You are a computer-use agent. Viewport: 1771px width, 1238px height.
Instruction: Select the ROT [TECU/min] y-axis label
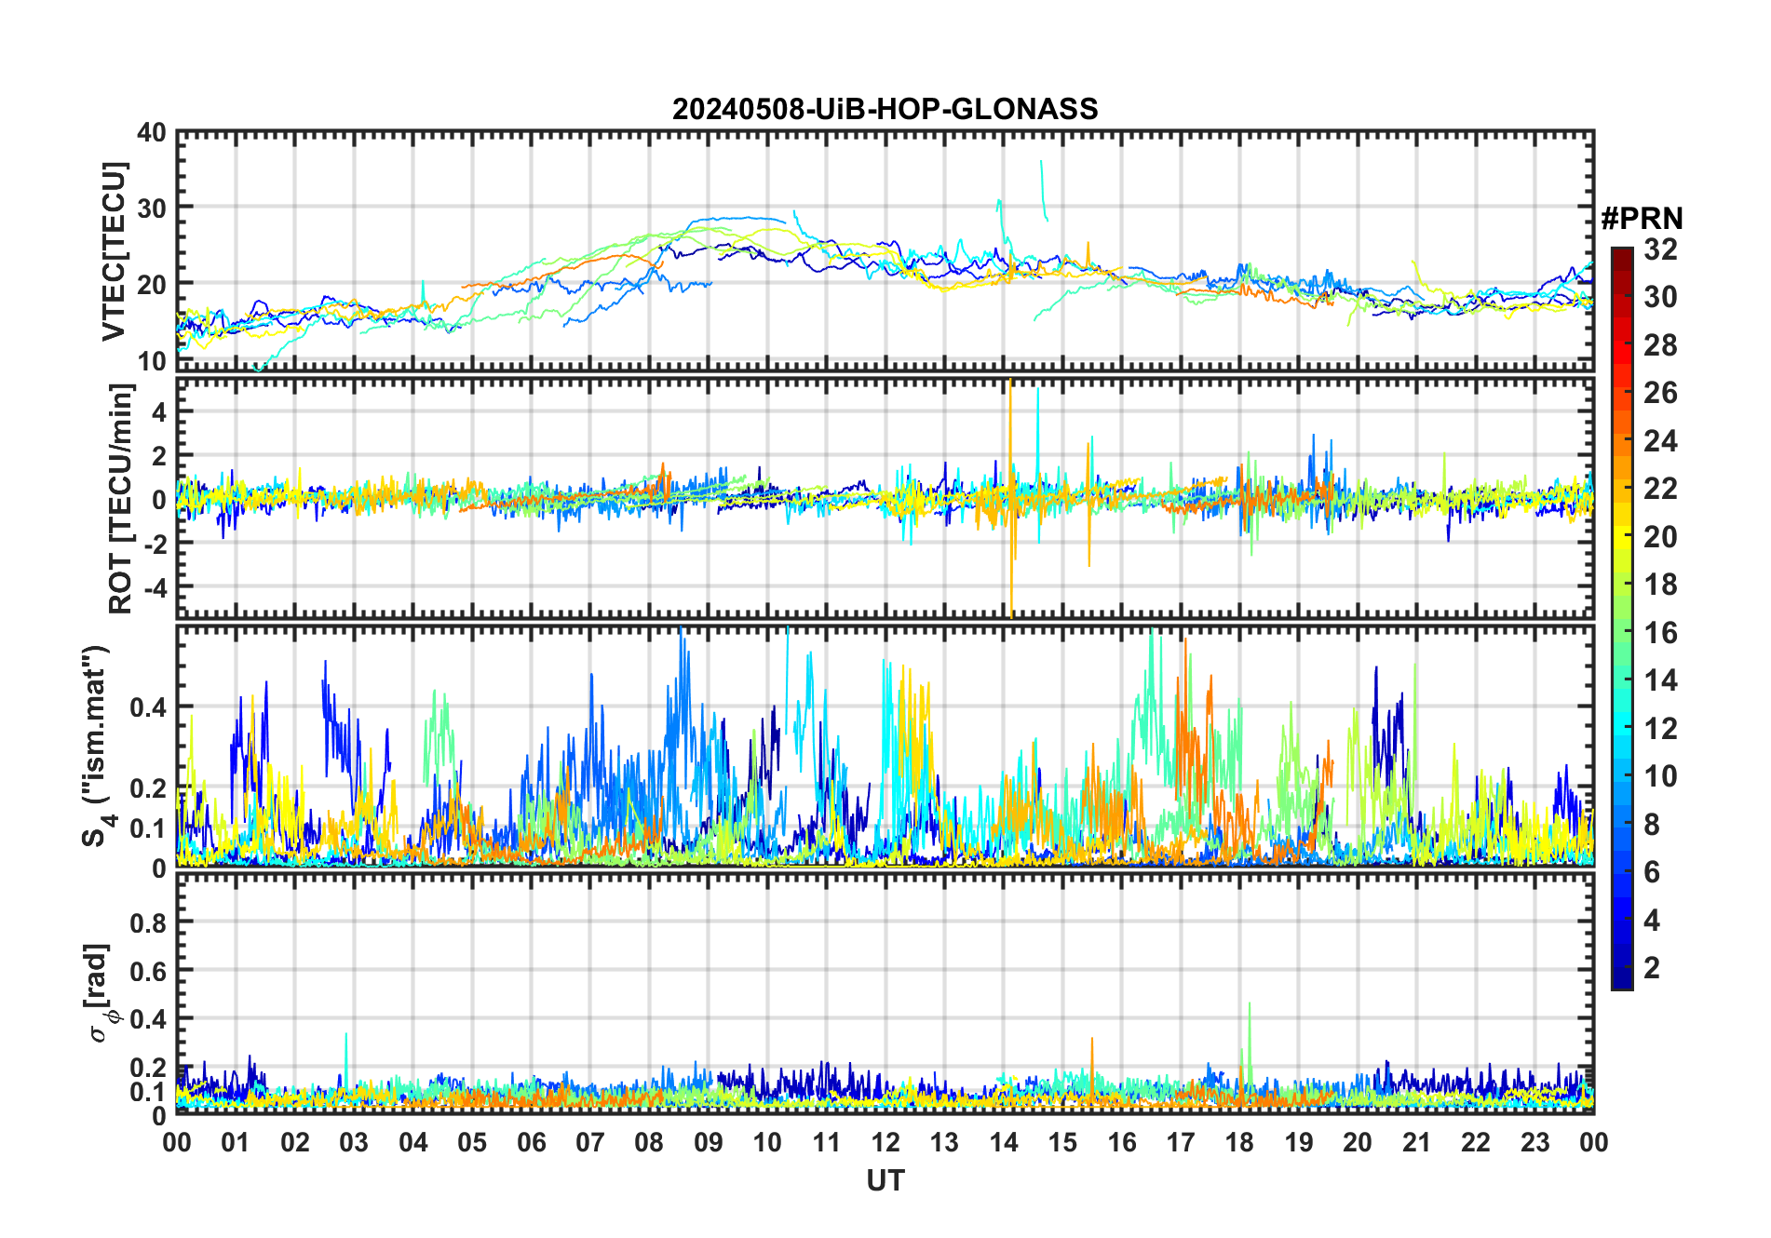pos(121,499)
